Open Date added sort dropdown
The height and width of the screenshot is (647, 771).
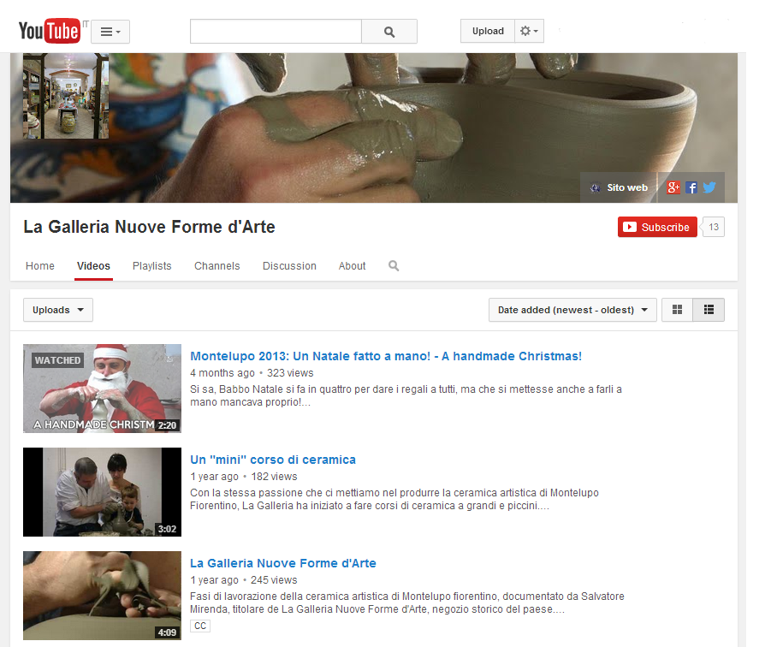click(x=572, y=310)
